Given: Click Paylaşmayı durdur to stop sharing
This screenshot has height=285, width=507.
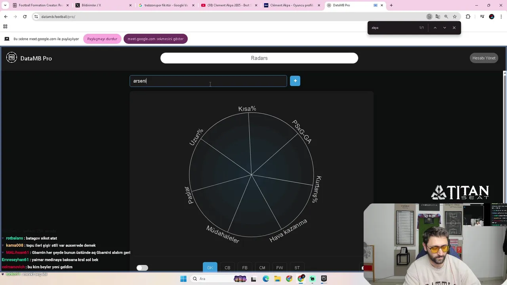Looking at the screenshot, I should [102, 39].
